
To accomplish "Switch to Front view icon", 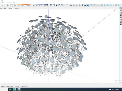I will point(56,5).
